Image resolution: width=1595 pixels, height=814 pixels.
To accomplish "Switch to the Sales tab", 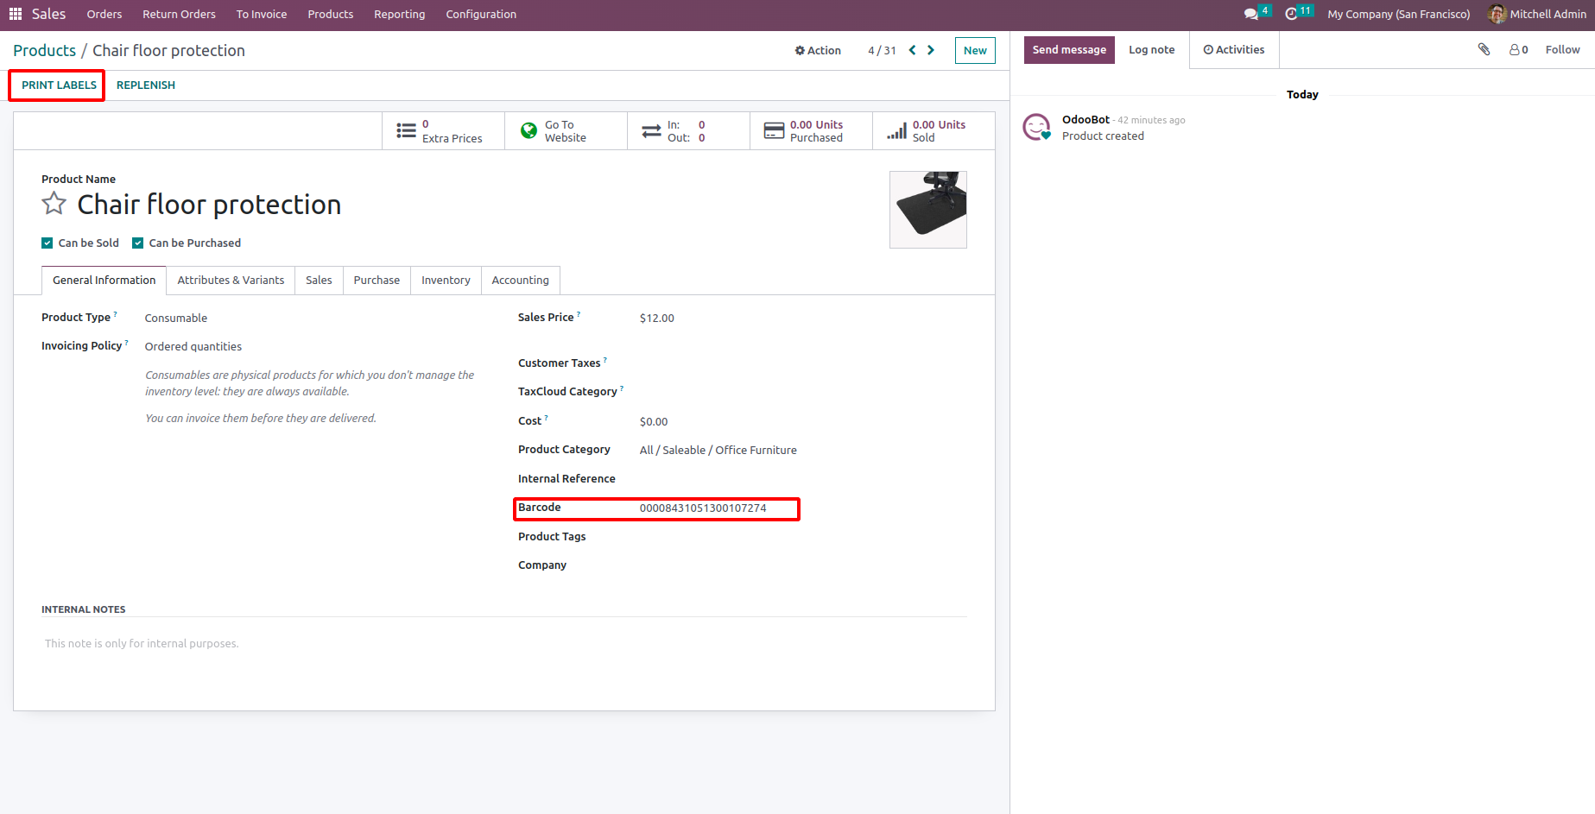I will [319, 281].
